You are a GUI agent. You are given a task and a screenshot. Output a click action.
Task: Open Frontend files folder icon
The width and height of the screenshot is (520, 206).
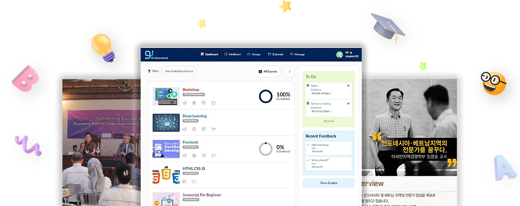pos(214,155)
